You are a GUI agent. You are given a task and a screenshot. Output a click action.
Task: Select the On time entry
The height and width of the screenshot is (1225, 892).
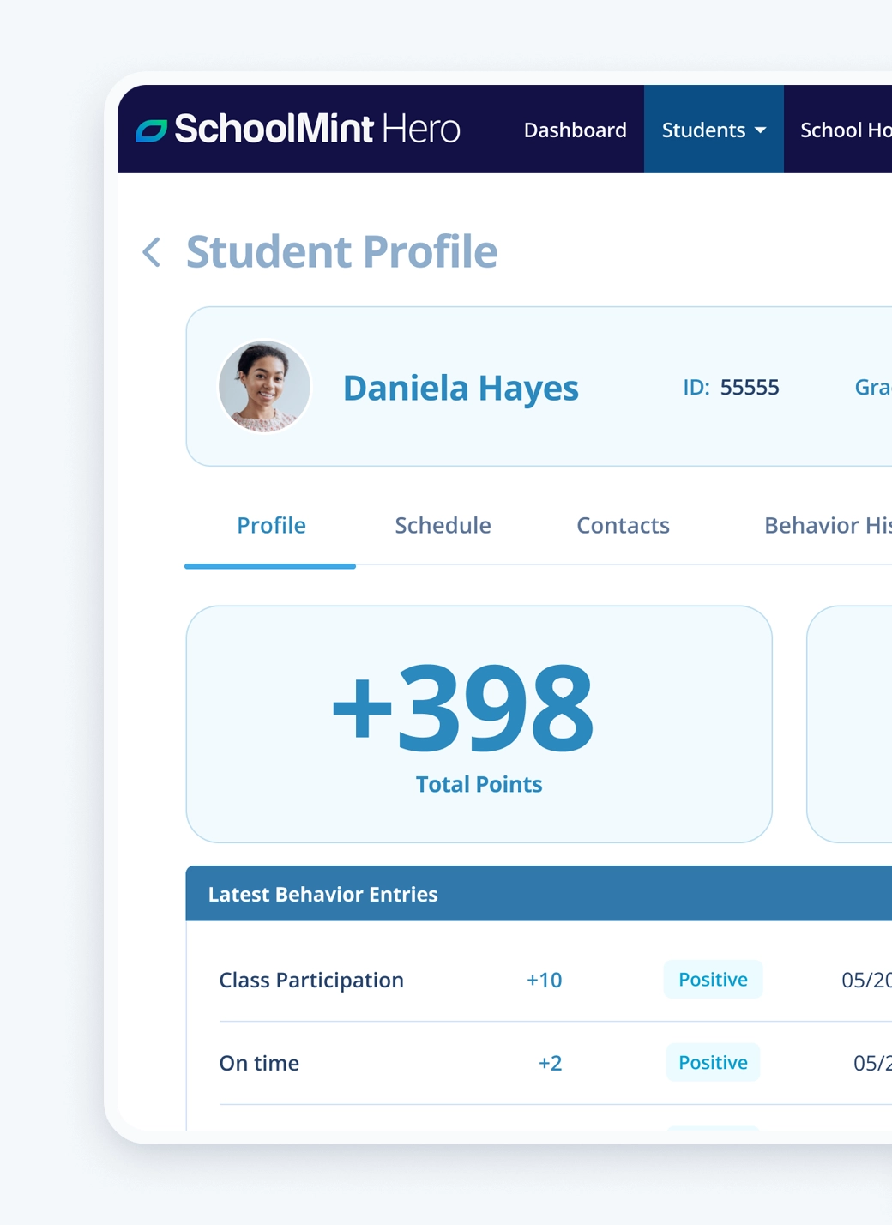pyautogui.click(x=259, y=1063)
